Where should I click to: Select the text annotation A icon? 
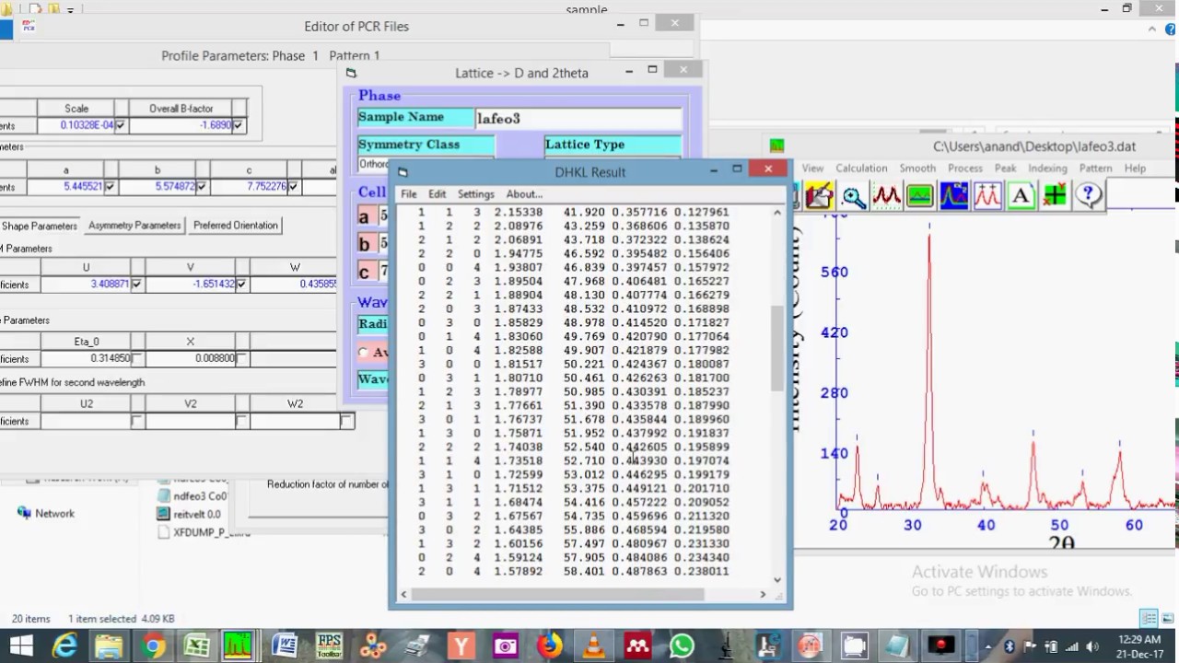(1021, 195)
